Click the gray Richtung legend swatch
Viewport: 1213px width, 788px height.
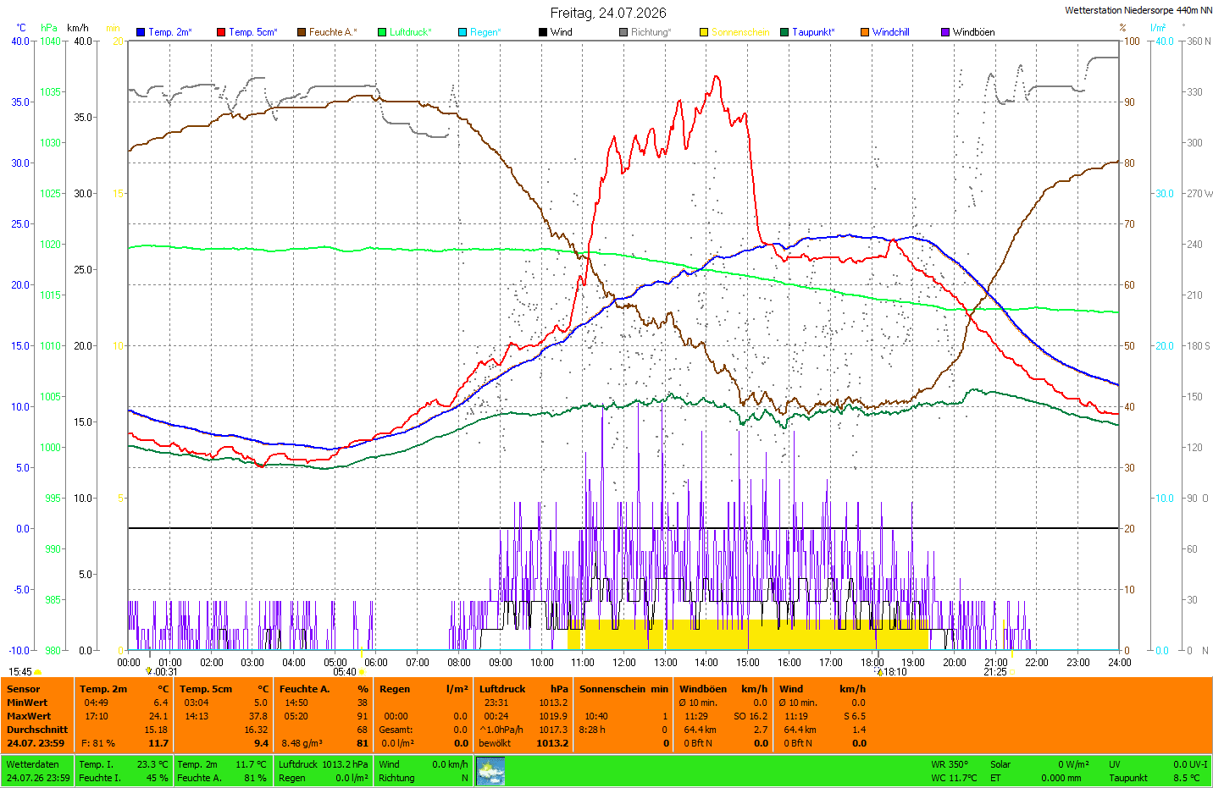coord(623,32)
